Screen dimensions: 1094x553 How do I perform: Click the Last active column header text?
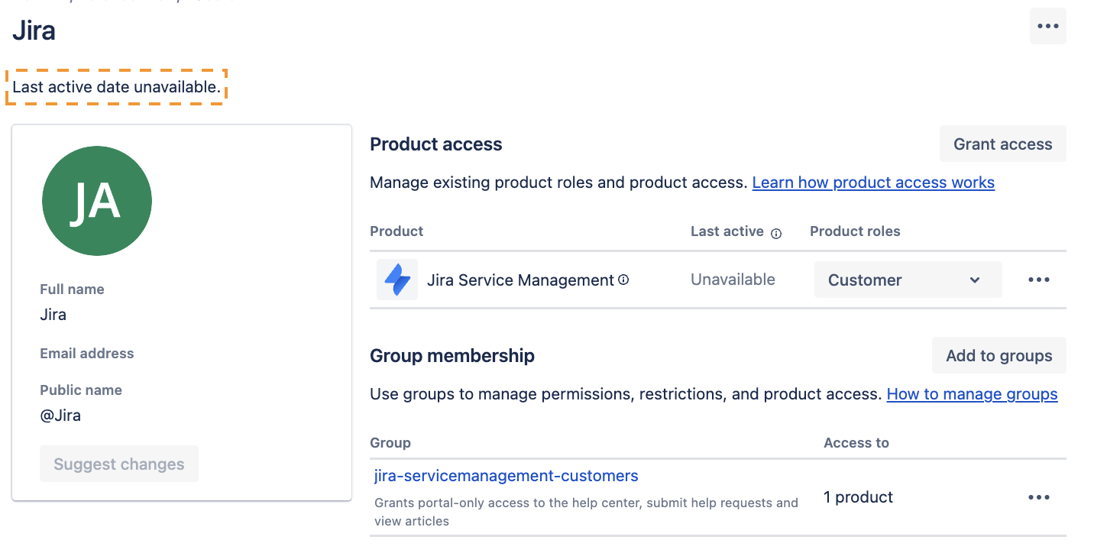(727, 231)
